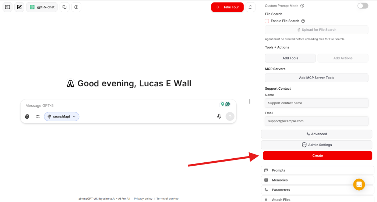Toggle Custom Prompt Mode switch
Image resolution: width=377 pixels, height=202 pixels.
(x=363, y=6)
